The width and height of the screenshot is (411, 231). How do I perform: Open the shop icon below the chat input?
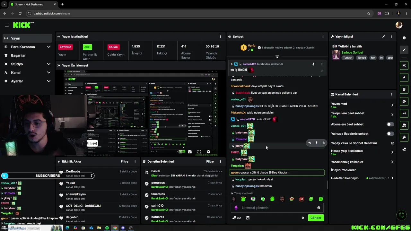pyautogui.click(x=248, y=218)
